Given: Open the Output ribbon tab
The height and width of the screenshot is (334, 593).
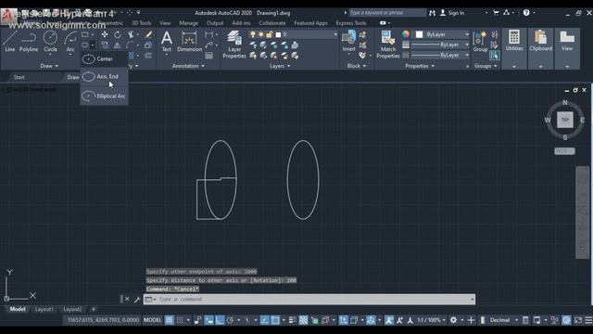Looking at the screenshot, I should pos(215,23).
